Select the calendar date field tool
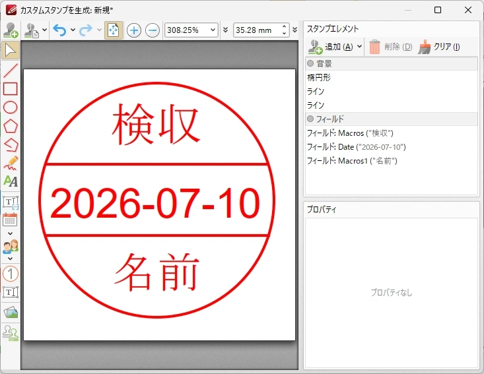 (11, 220)
